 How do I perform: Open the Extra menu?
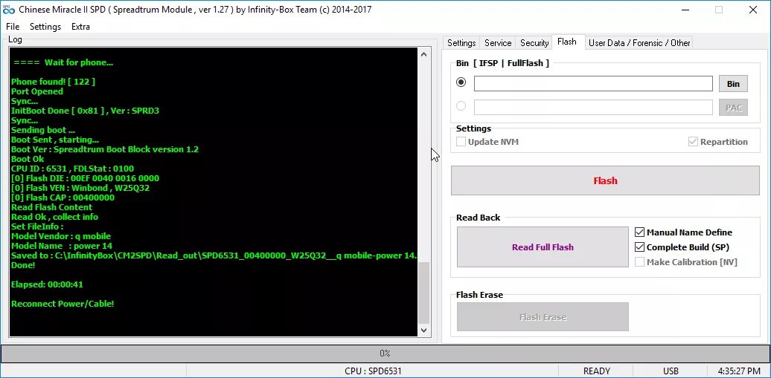click(80, 27)
